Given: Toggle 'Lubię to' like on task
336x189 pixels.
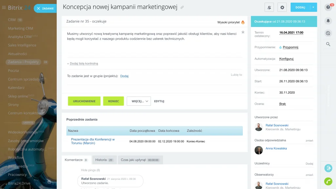Looking at the screenshot, I should (236, 75).
